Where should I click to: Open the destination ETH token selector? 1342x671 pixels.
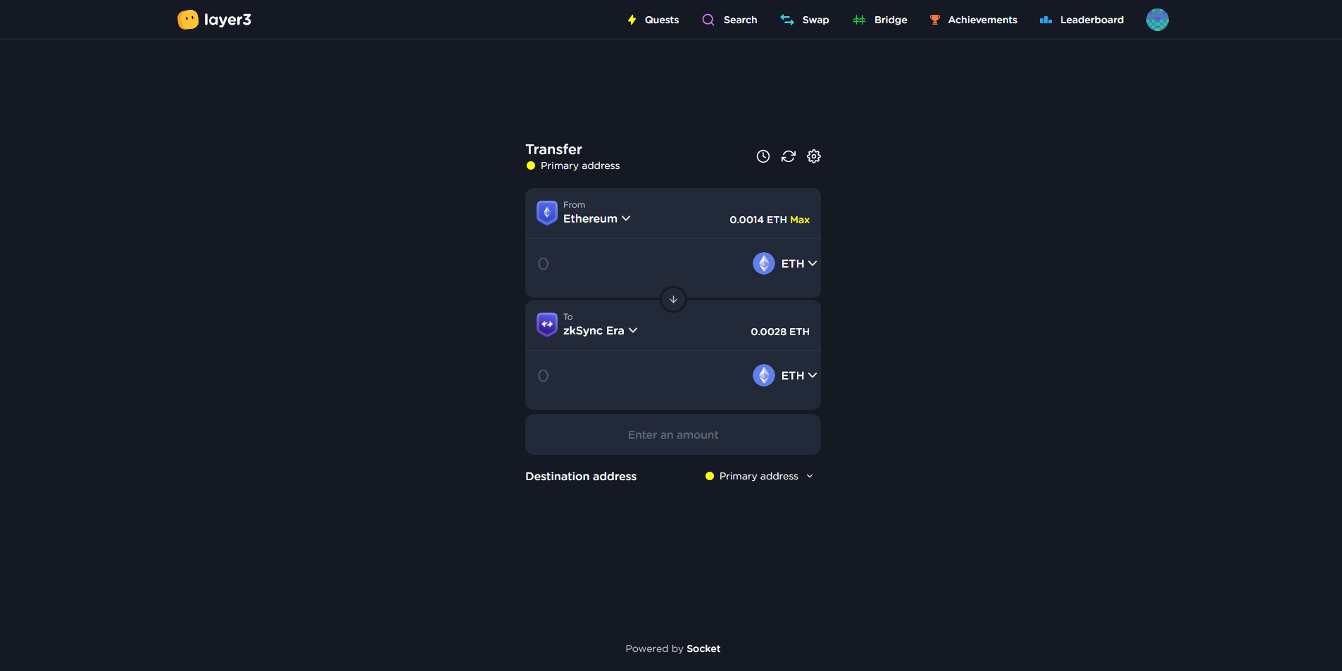point(785,375)
